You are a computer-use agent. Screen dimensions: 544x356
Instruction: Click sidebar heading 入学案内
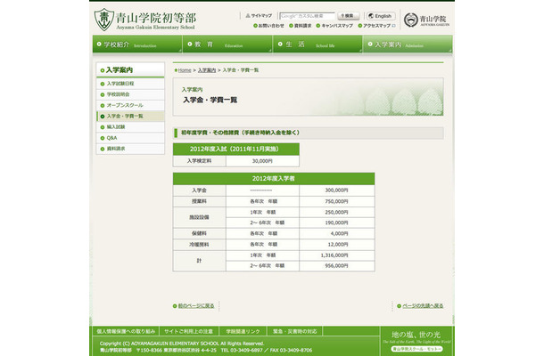pyautogui.click(x=130, y=70)
